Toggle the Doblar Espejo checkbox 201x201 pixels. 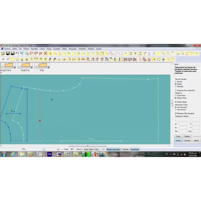coord(176,102)
